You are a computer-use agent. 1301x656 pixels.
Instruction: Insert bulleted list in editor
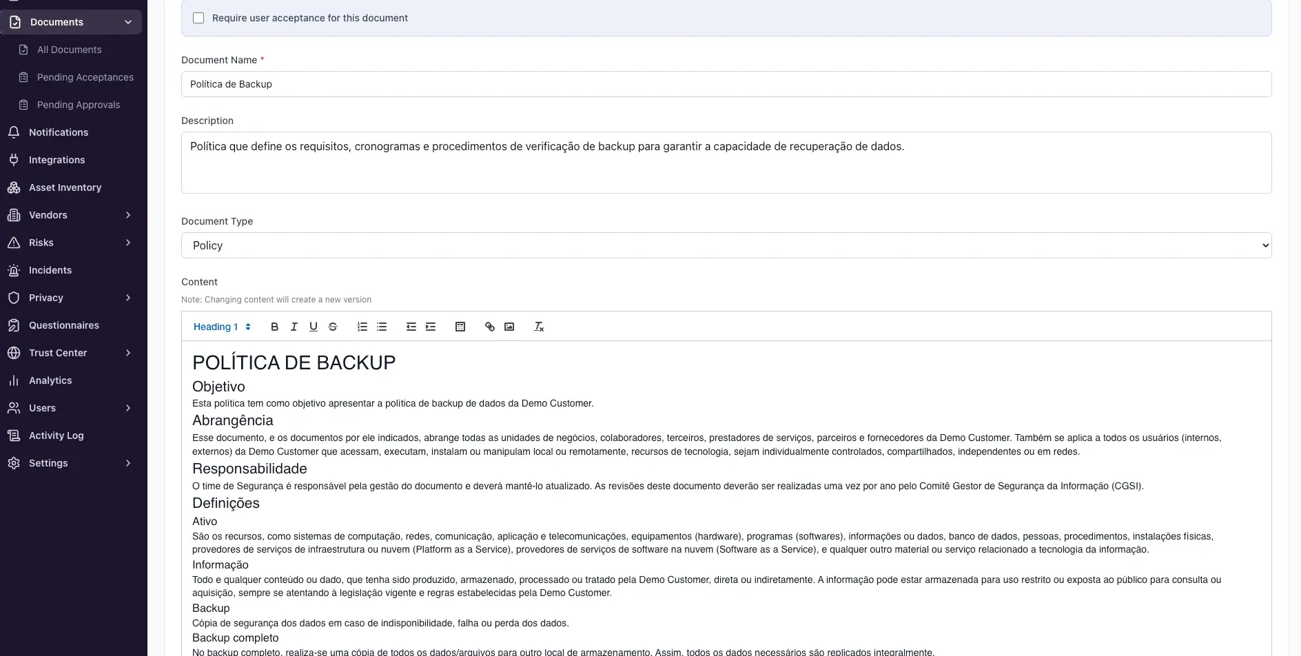click(x=381, y=327)
